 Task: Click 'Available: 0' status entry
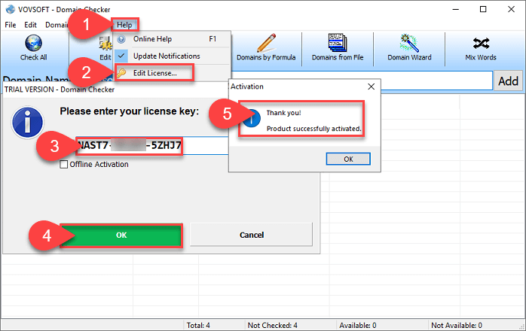click(358, 325)
